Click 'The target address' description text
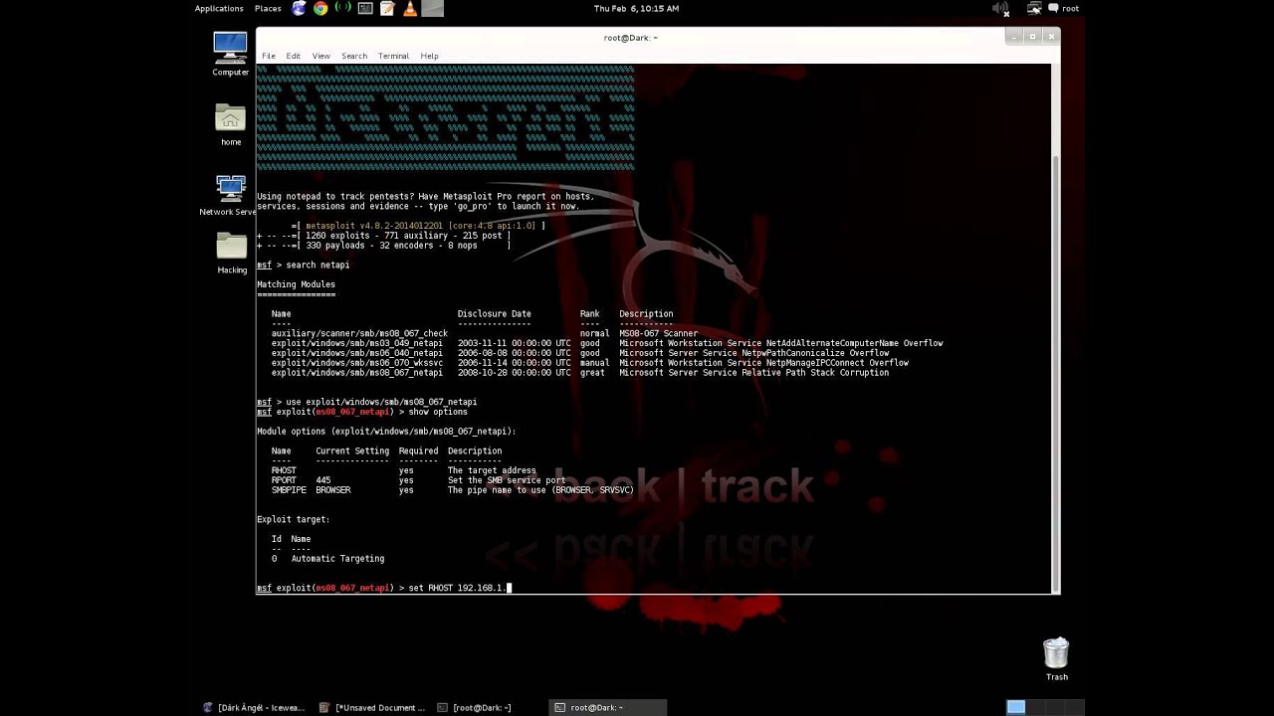 (x=492, y=470)
